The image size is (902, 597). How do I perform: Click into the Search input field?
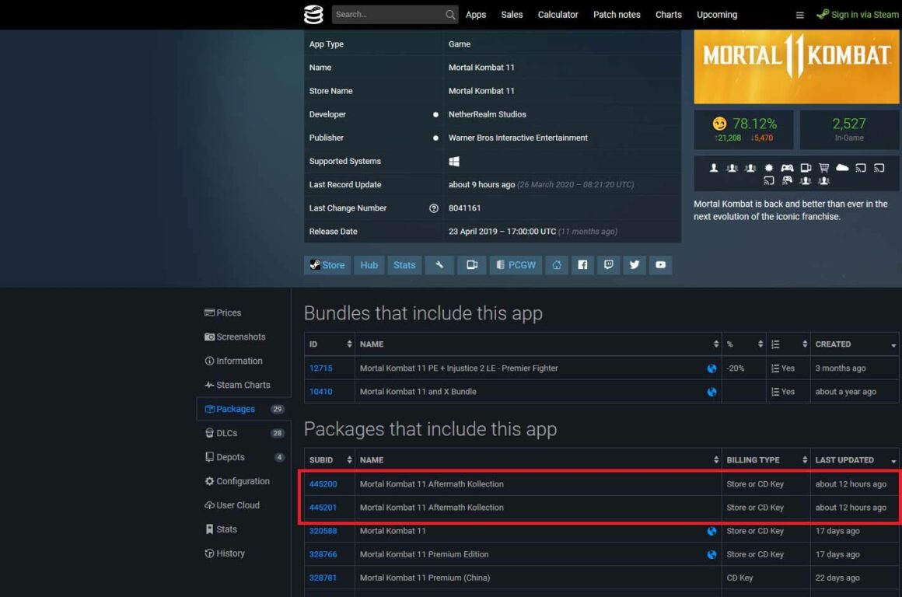coord(387,15)
